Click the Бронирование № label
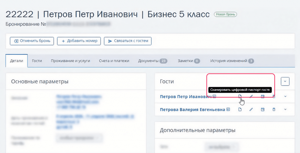Screen dimensions: 300x153 pyautogui.click(x=26, y=24)
